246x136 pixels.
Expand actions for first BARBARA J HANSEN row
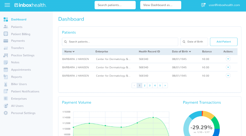228,59
